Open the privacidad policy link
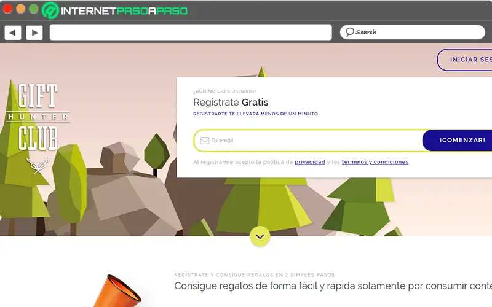Viewport: 492px width, 307px height. click(310, 162)
